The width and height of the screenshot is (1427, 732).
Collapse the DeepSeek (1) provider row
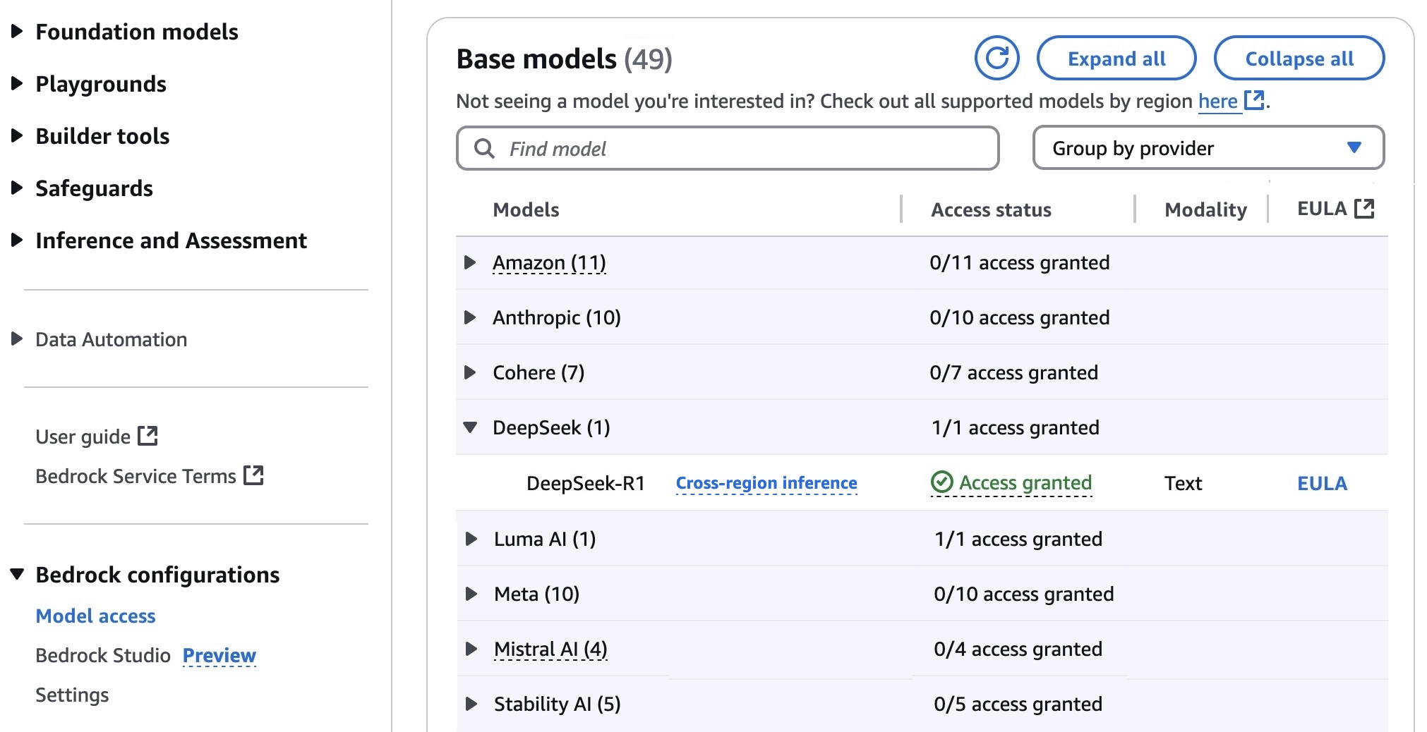click(470, 427)
